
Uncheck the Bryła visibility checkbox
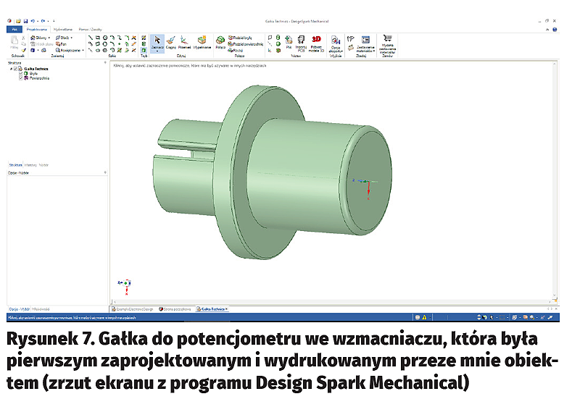21,73
